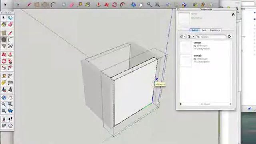
Task: Select the Dimension tool in the side palette
Action: point(10,76)
